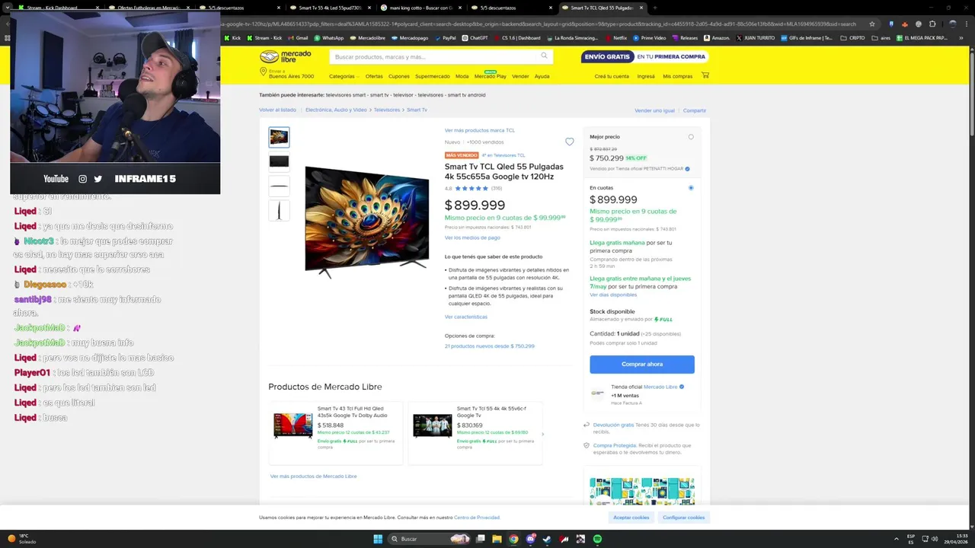The width and height of the screenshot is (975, 548).
Task: Open Smart Tv 43 Tcl Full Hd card
Action: (x=335, y=433)
